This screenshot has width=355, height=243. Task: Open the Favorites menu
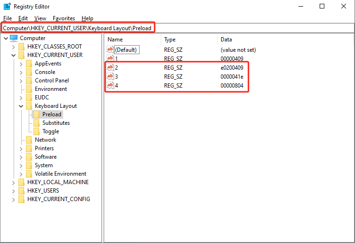[64, 18]
